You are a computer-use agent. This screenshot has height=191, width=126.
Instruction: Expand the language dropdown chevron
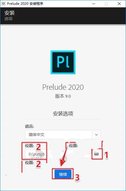(96, 135)
